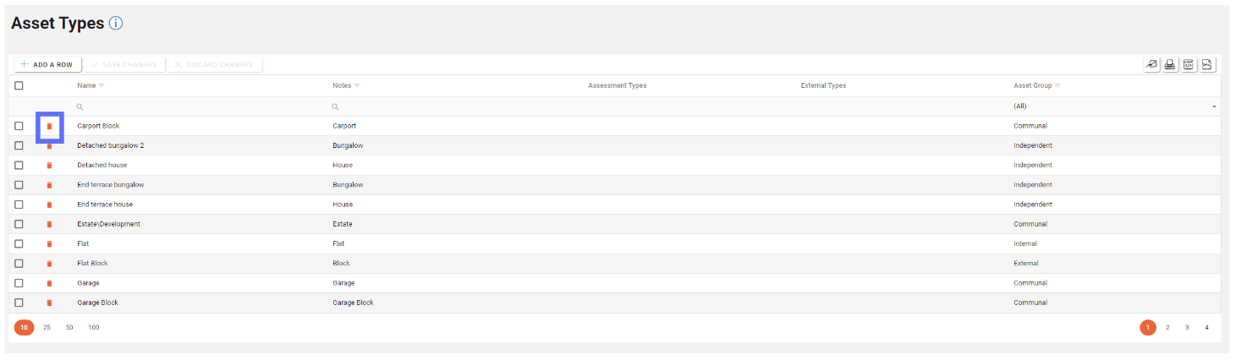Click the Name search field

[x=195, y=107]
